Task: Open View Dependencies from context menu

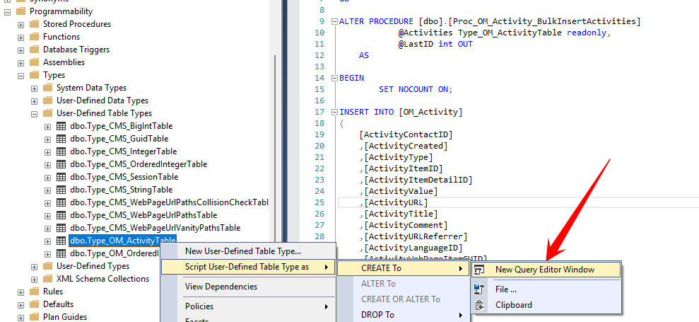Action: point(221,287)
